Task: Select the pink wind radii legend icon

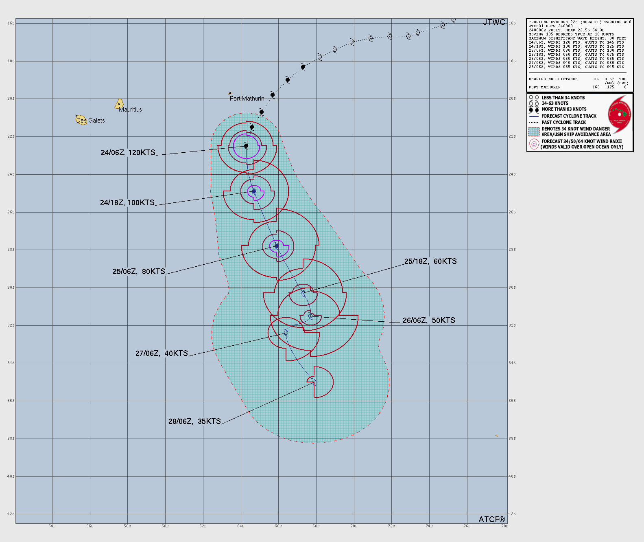Action: 534,144
